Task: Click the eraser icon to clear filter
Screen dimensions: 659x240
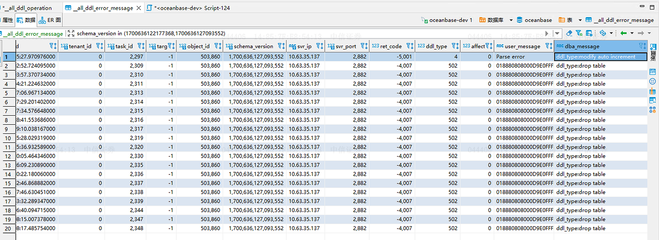Action: click(x=569, y=33)
